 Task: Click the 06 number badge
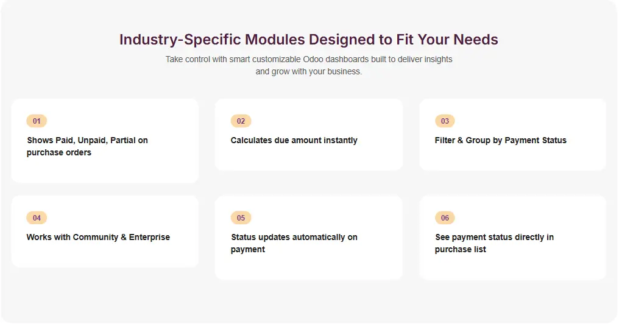[x=445, y=218]
